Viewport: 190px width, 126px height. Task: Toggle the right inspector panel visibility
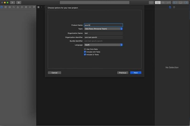pos(186,2)
